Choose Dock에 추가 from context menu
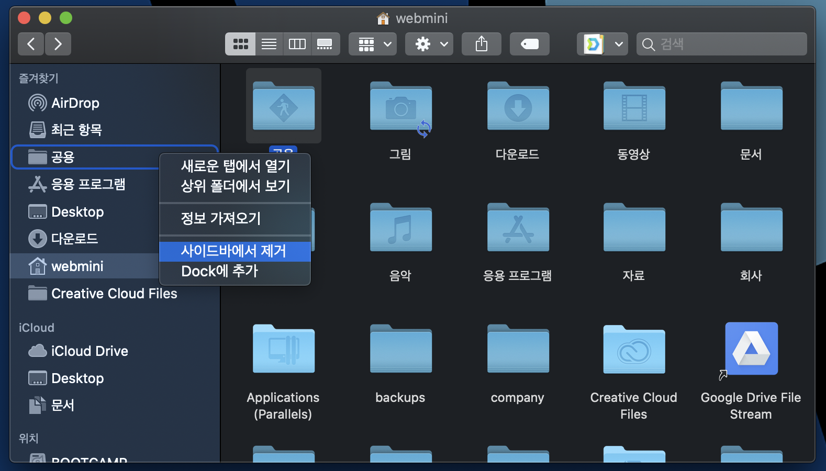The height and width of the screenshot is (471, 826). click(235, 271)
